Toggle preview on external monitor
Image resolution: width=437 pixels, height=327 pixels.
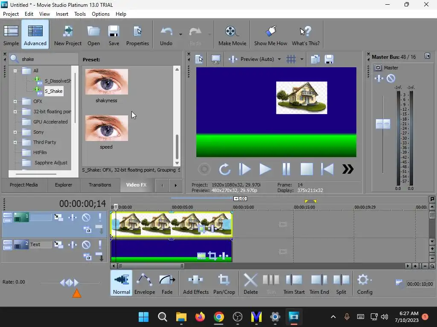click(x=216, y=59)
